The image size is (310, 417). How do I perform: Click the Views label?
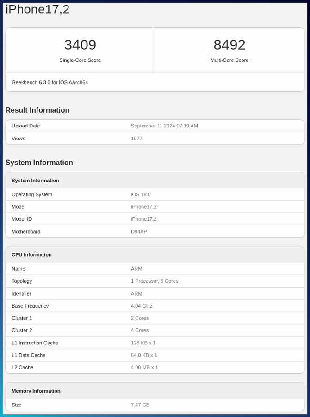click(x=19, y=139)
